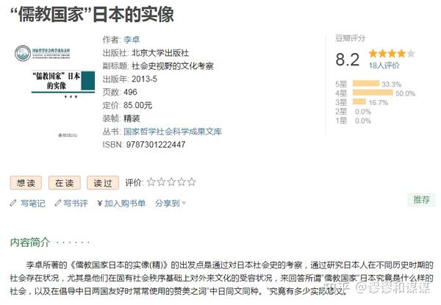Click 豆瓣评分 label
The image size is (441, 305).
pyautogui.click(x=350, y=38)
